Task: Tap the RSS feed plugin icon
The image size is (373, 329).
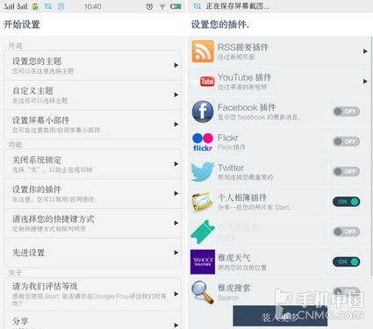Action: (x=203, y=52)
